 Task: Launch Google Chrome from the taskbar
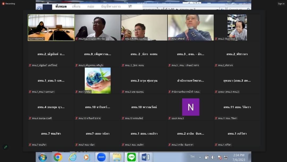(x=58, y=157)
